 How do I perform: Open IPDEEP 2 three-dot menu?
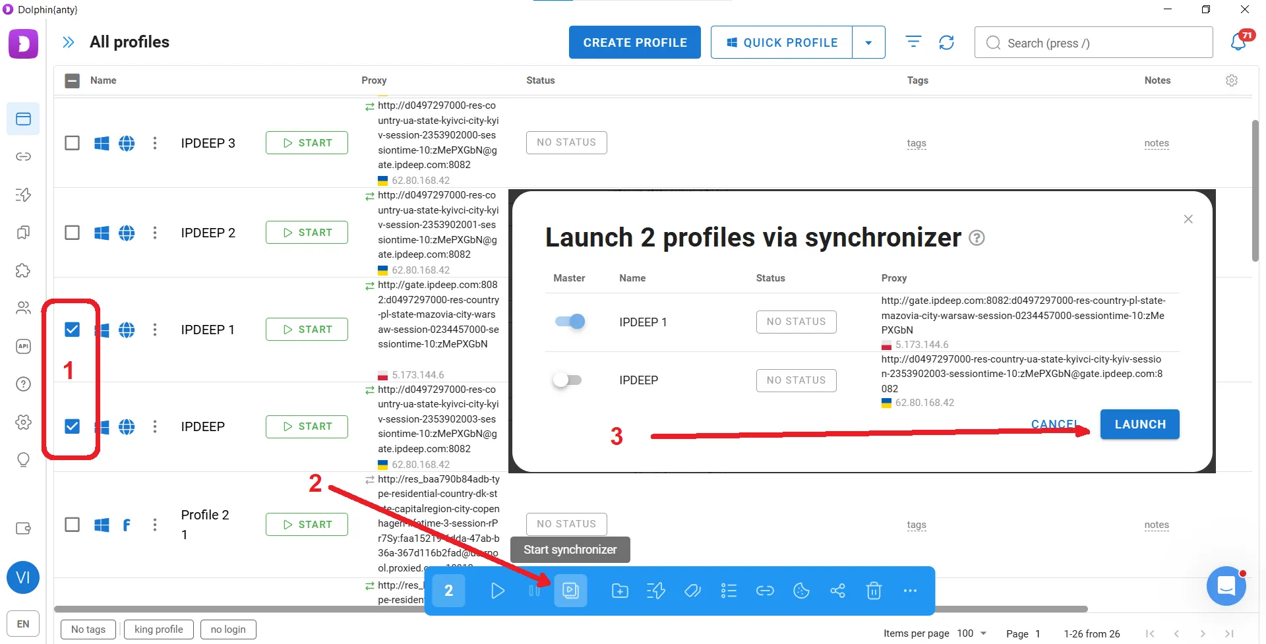(x=155, y=233)
